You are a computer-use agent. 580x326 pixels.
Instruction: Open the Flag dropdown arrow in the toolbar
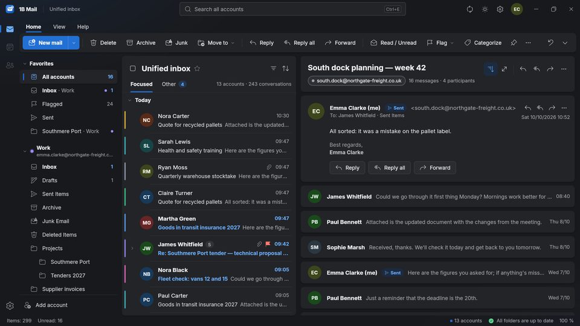click(452, 43)
